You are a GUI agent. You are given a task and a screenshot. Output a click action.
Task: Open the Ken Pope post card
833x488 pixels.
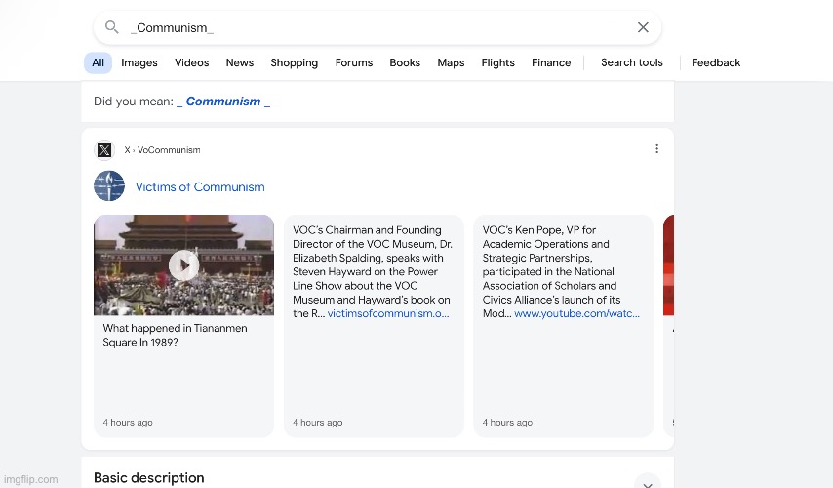click(x=564, y=326)
